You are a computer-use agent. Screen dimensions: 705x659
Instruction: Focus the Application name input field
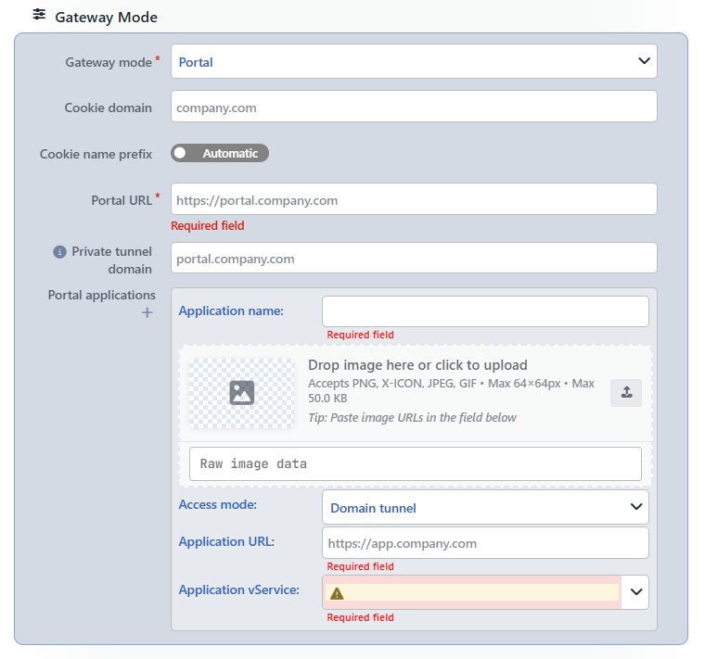[485, 311]
